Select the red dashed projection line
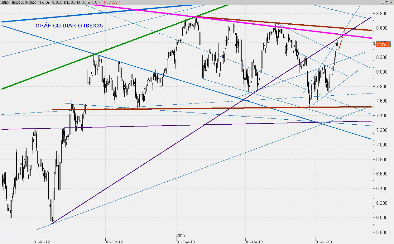The width and height of the screenshot is (394, 244). click(341, 42)
